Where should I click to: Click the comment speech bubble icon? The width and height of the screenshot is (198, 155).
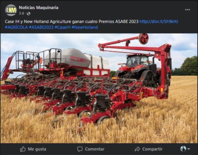(x=80, y=149)
